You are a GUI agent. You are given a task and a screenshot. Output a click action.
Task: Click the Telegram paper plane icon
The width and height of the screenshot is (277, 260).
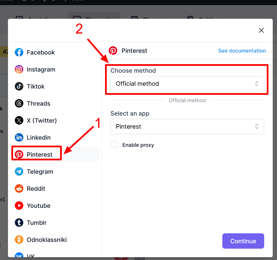coord(19,172)
